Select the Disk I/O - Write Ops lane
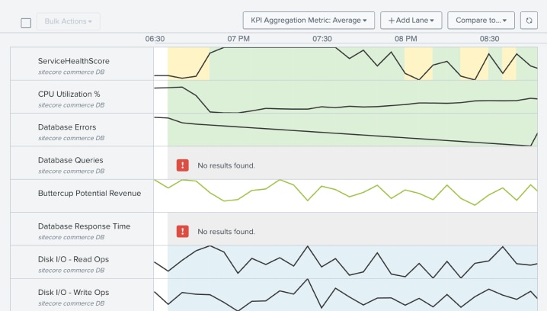This screenshot has height=311, width=547. point(73,293)
